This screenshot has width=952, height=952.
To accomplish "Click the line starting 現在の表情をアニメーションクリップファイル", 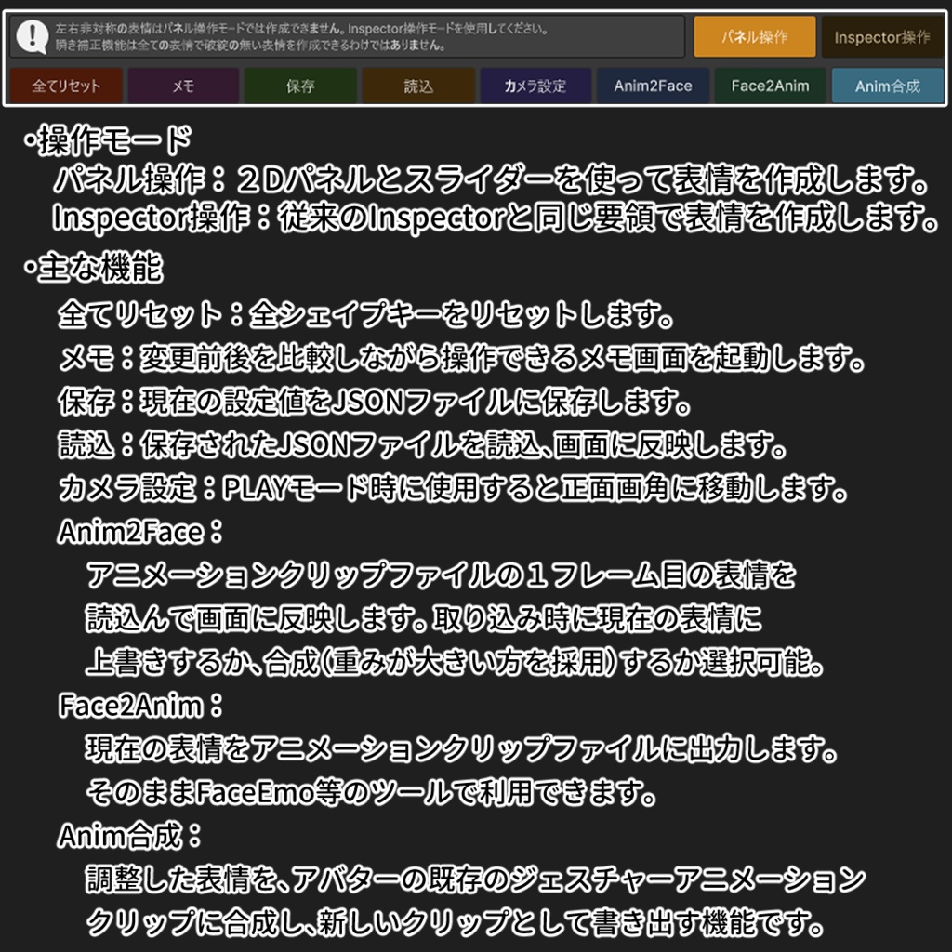I will tap(461, 748).
